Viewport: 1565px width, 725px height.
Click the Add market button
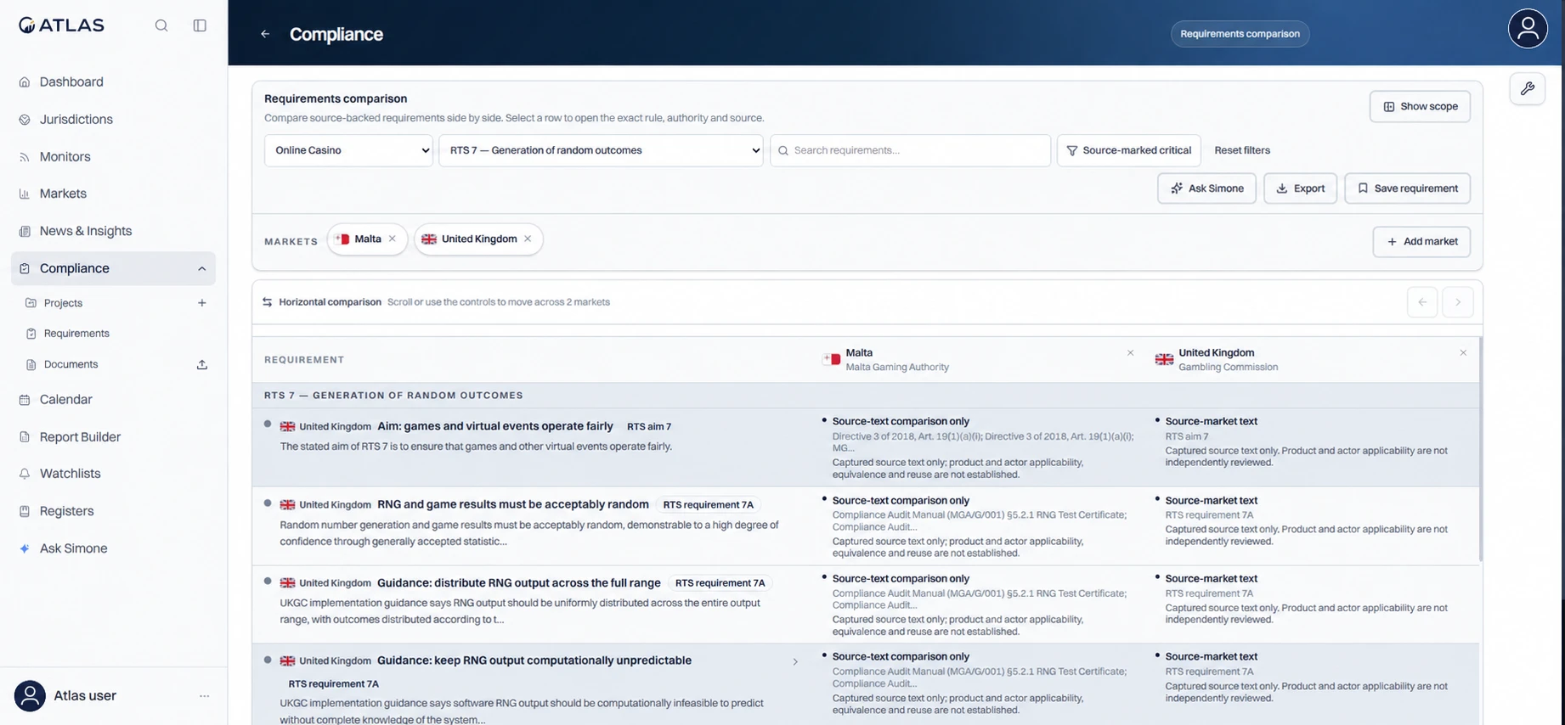tap(1421, 242)
